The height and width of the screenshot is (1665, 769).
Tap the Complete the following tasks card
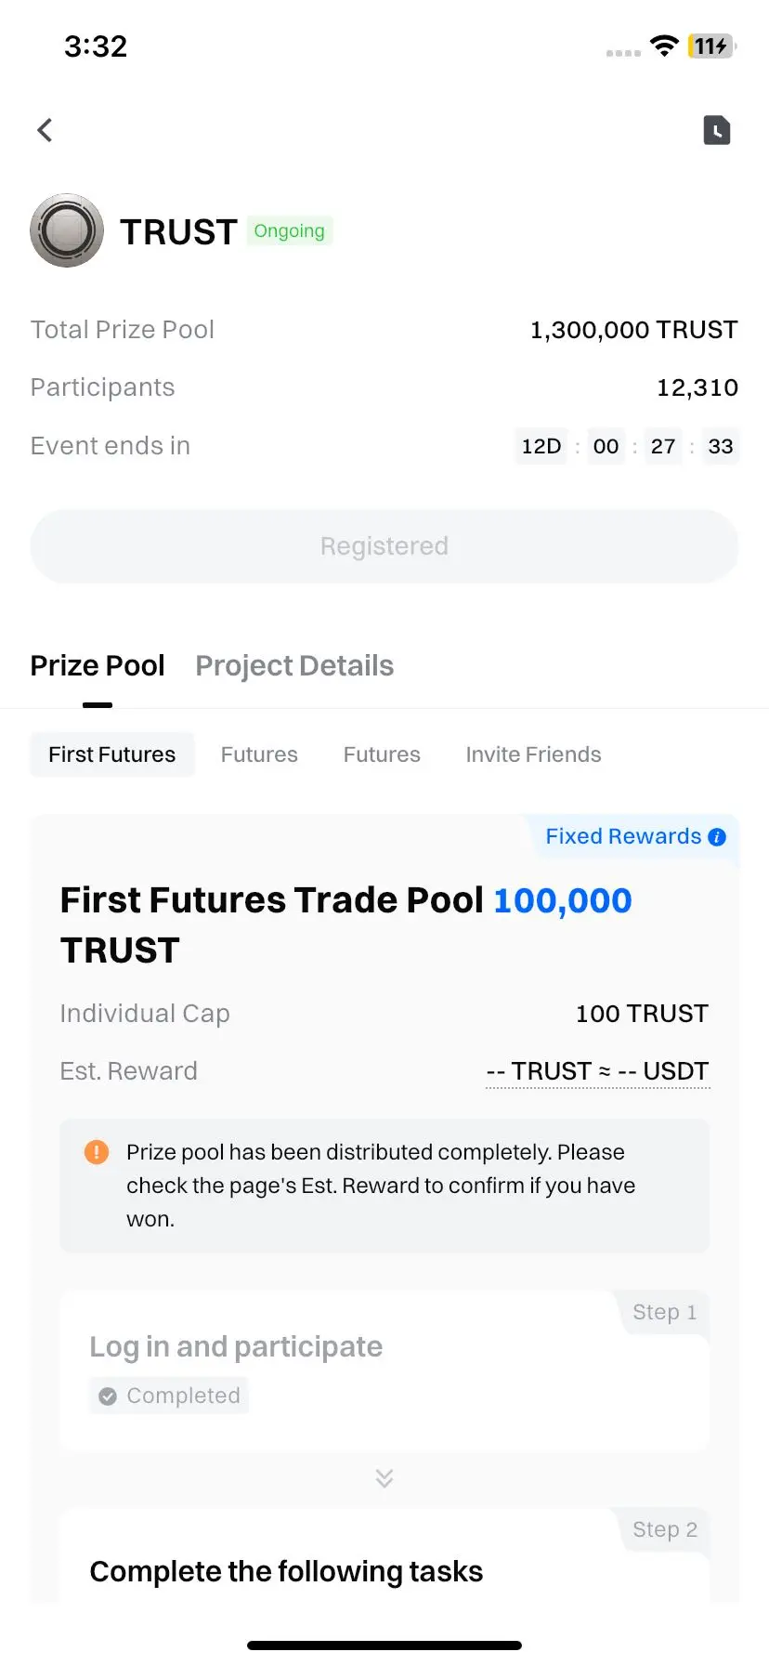pos(384,1555)
